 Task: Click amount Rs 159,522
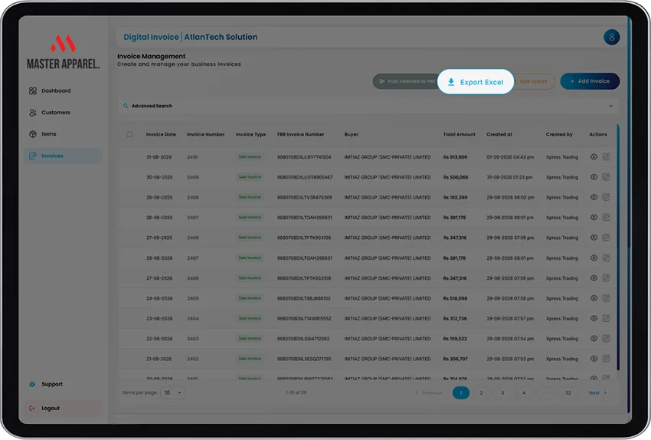(x=455, y=339)
